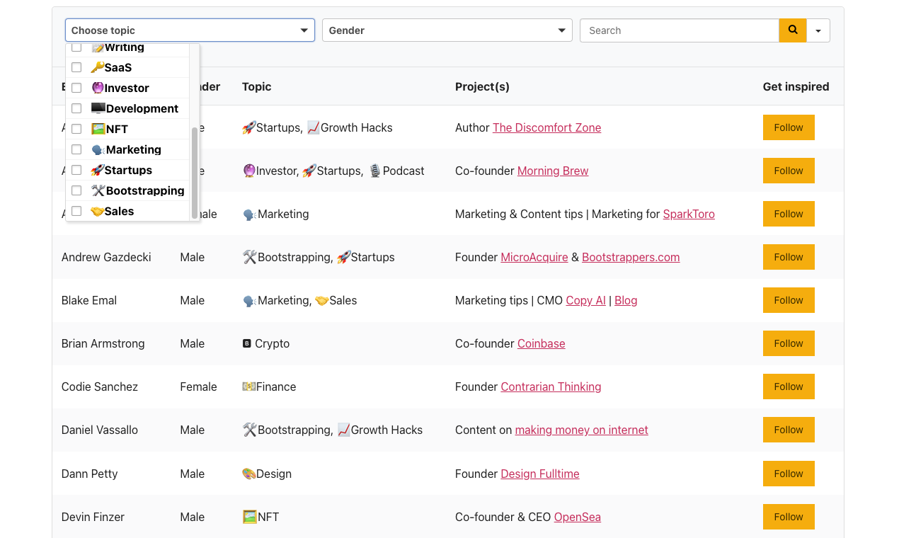This screenshot has width=899, height=538.
Task: Select the SaaS key emoji icon in list
Action: point(98,67)
